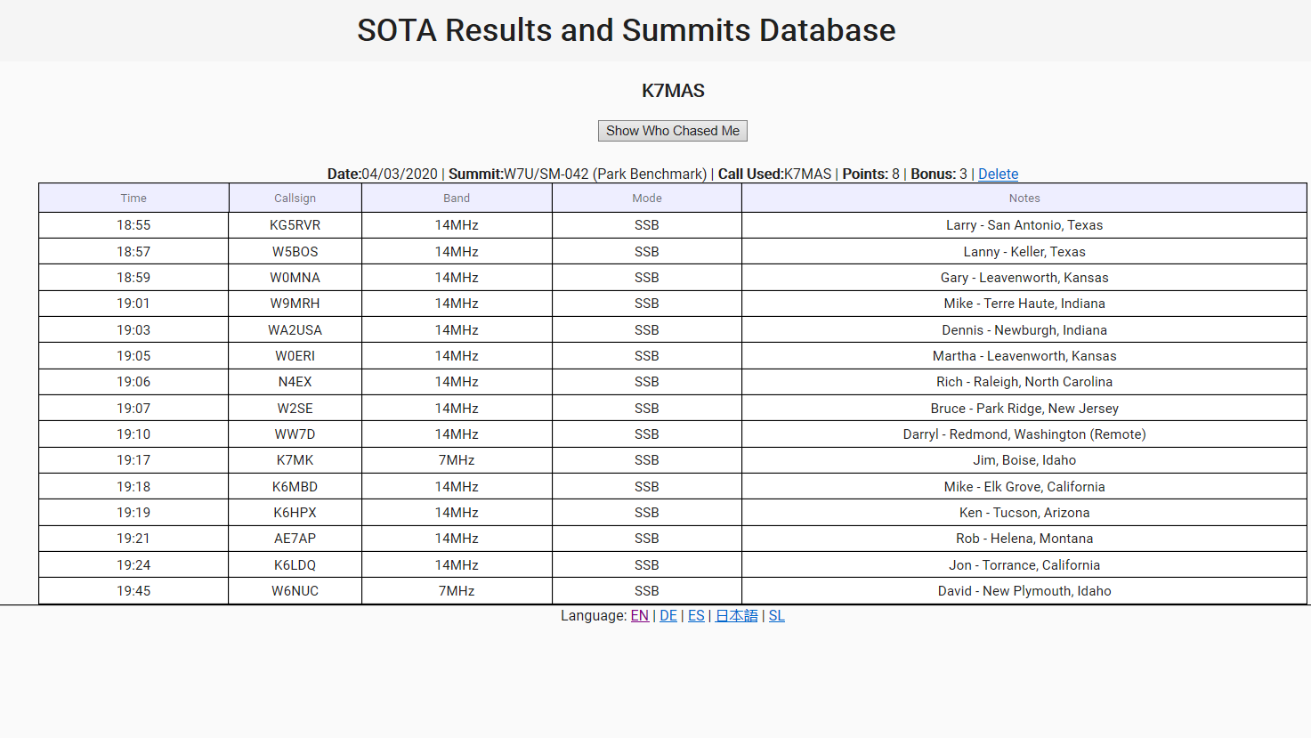Click the Show Who Chased Me button
The image size is (1311, 738).
(672, 131)
